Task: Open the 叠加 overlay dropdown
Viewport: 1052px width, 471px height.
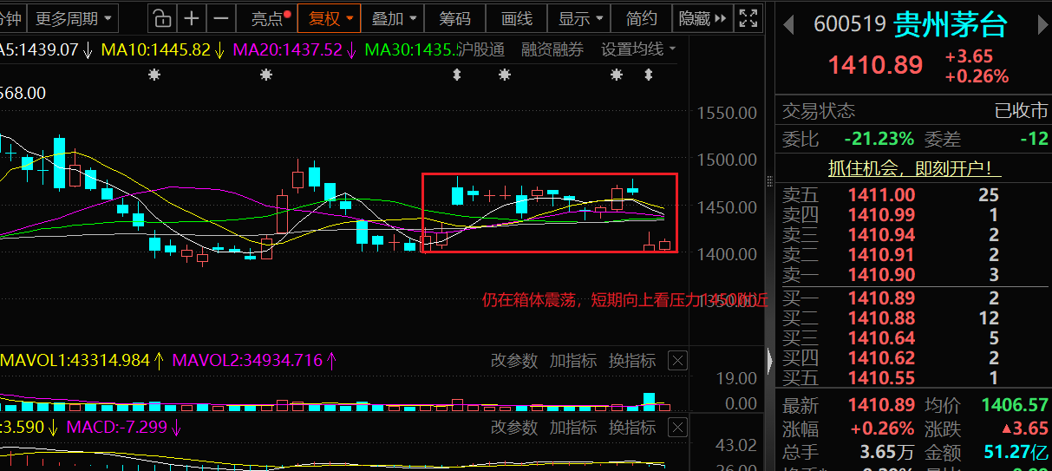Action: pyautogui.click(x=393, y=17)
